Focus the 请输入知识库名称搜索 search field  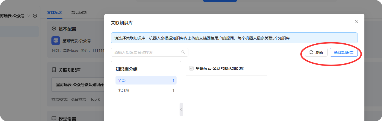point(150,52)
